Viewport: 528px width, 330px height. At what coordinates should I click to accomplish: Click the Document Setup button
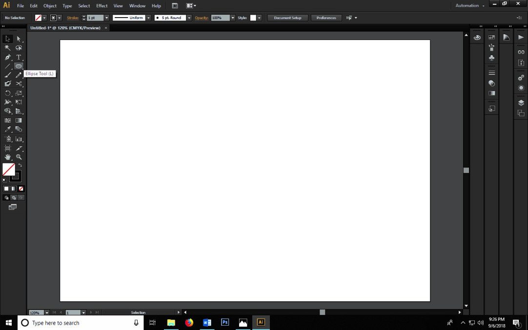(x=287, y=18)
